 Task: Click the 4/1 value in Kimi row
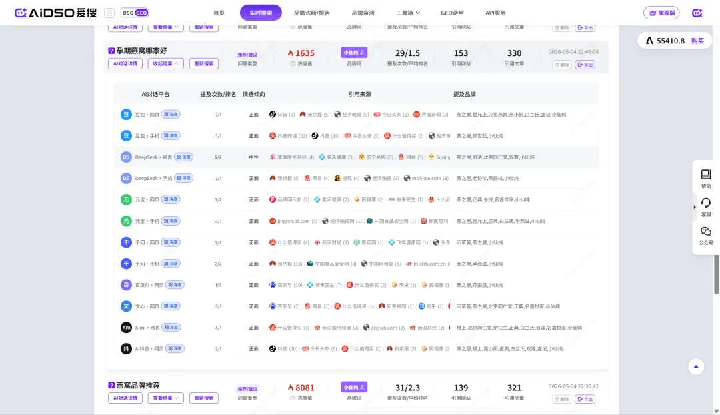point(218,328)
